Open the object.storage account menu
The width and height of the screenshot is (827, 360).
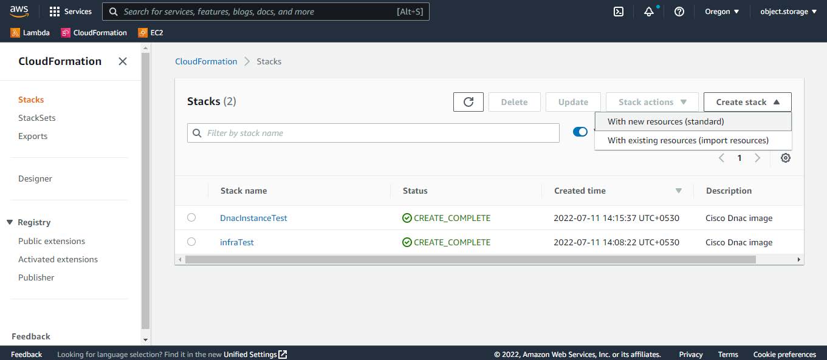point(788,12)
